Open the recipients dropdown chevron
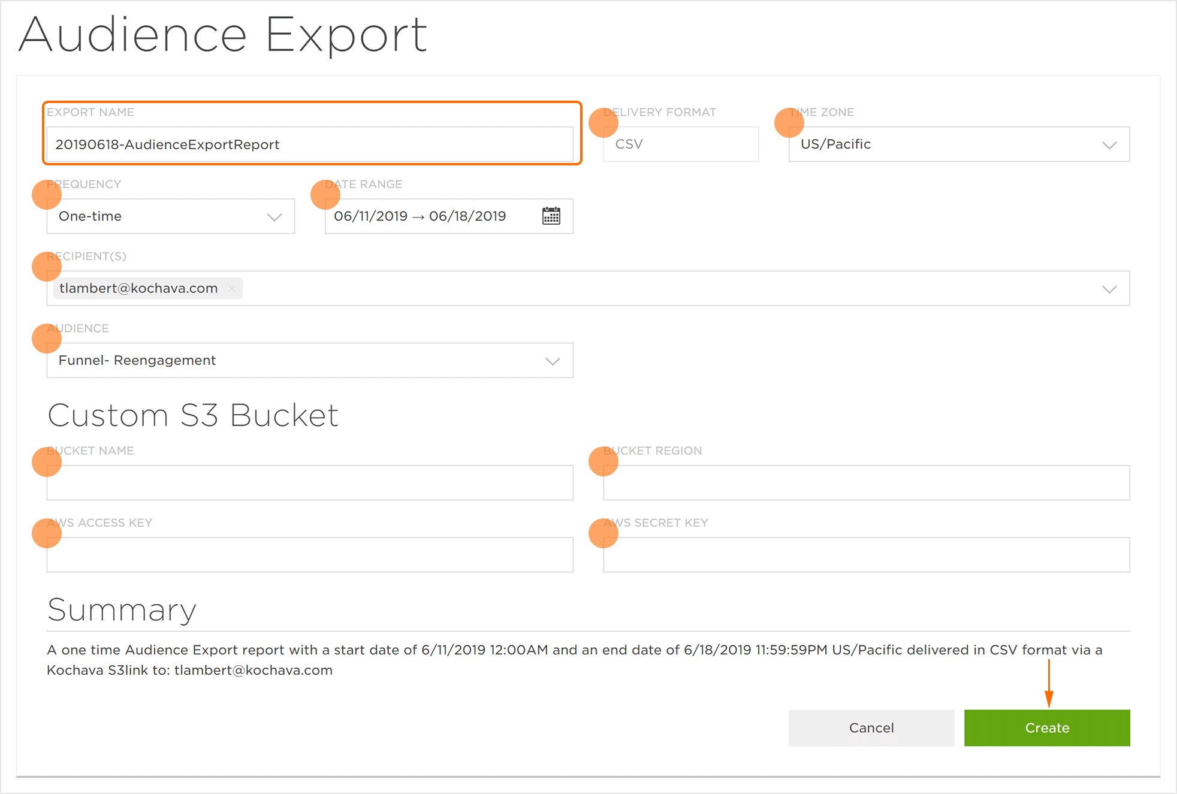1177x794 pixels. click(x=1109, y=289)
